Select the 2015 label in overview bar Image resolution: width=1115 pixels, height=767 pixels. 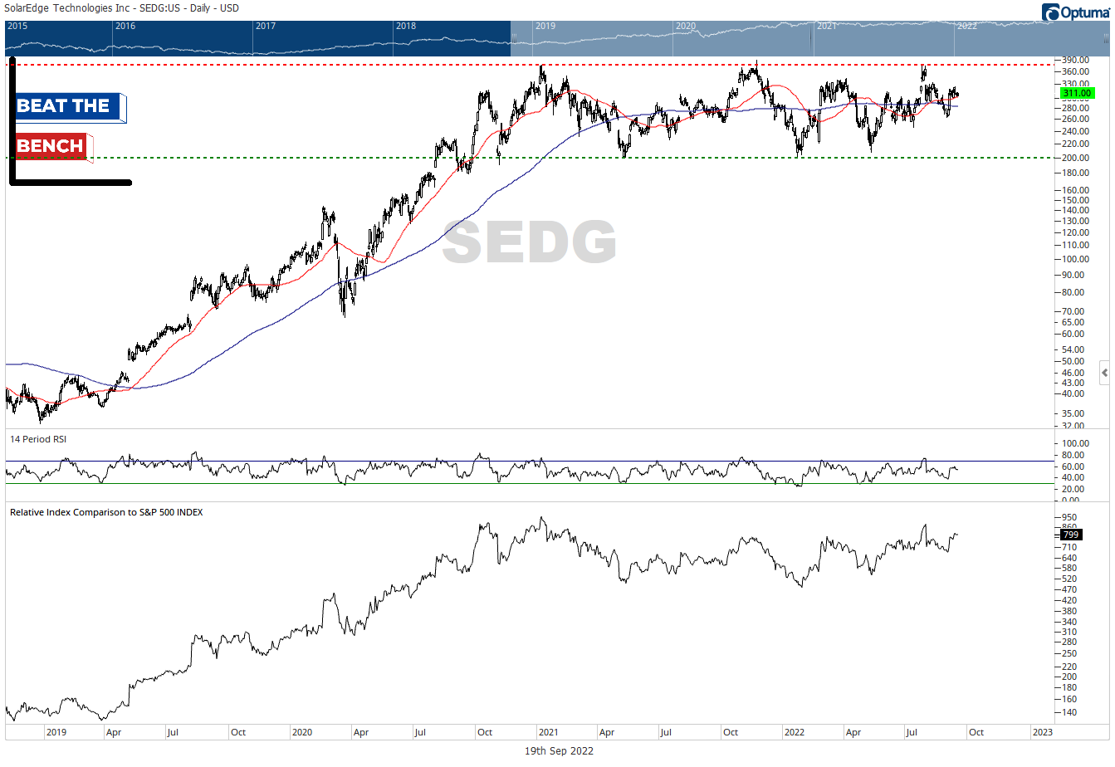coord(17,26)
